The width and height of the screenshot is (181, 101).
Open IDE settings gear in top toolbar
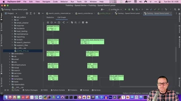coord(179,9)
